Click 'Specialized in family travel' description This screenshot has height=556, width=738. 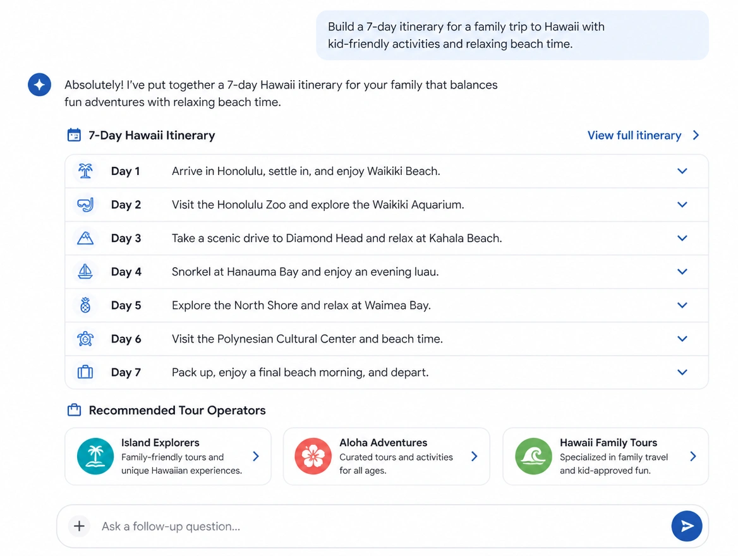pos(614,457)
